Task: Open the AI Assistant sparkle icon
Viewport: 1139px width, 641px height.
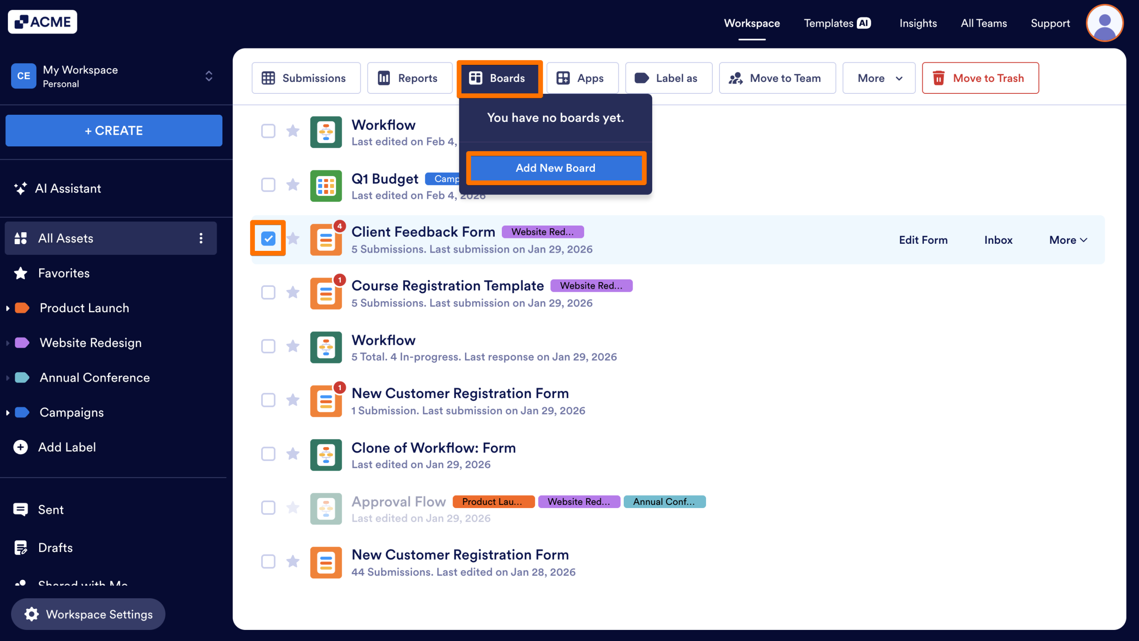Action: (20, 189)
